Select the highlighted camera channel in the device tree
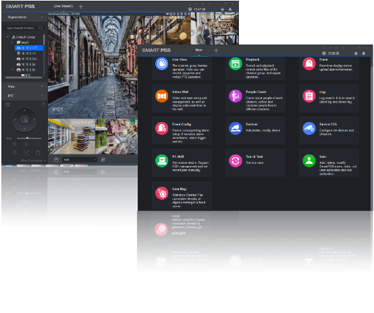The image size is (374, 313). 29,48
